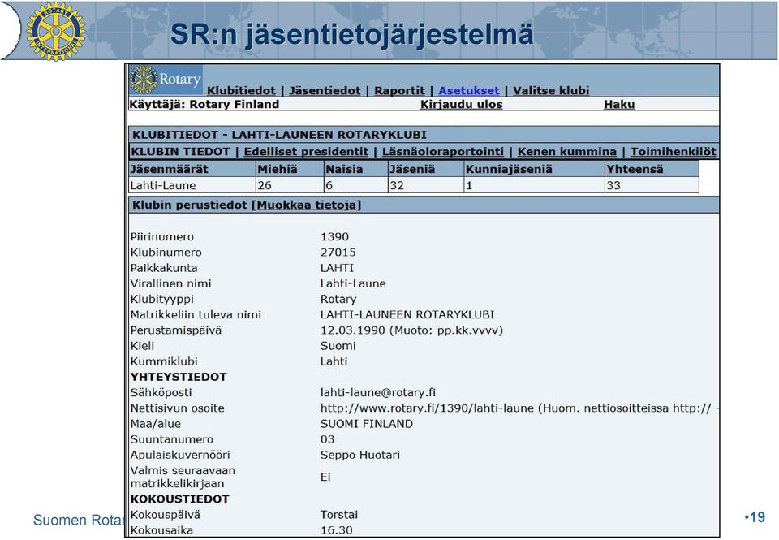The height and width of the screenshot is (540, 779).
Task: Click the Jäseniä value 32
Action: pos(425,185)
